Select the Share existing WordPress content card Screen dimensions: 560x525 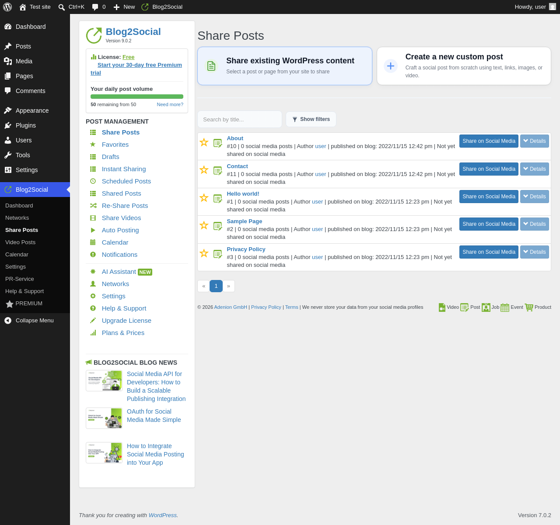pos(285,66)
